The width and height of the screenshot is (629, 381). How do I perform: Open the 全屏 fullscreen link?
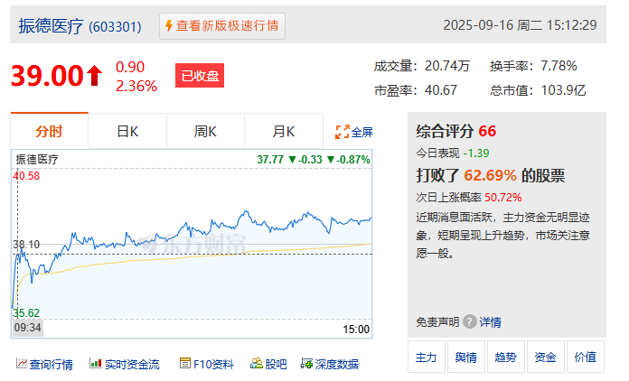(x=361, y=132)
